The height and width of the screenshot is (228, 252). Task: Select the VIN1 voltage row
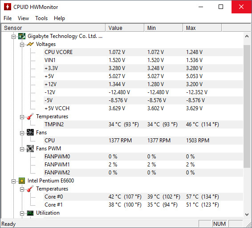(x=143, y=60)
